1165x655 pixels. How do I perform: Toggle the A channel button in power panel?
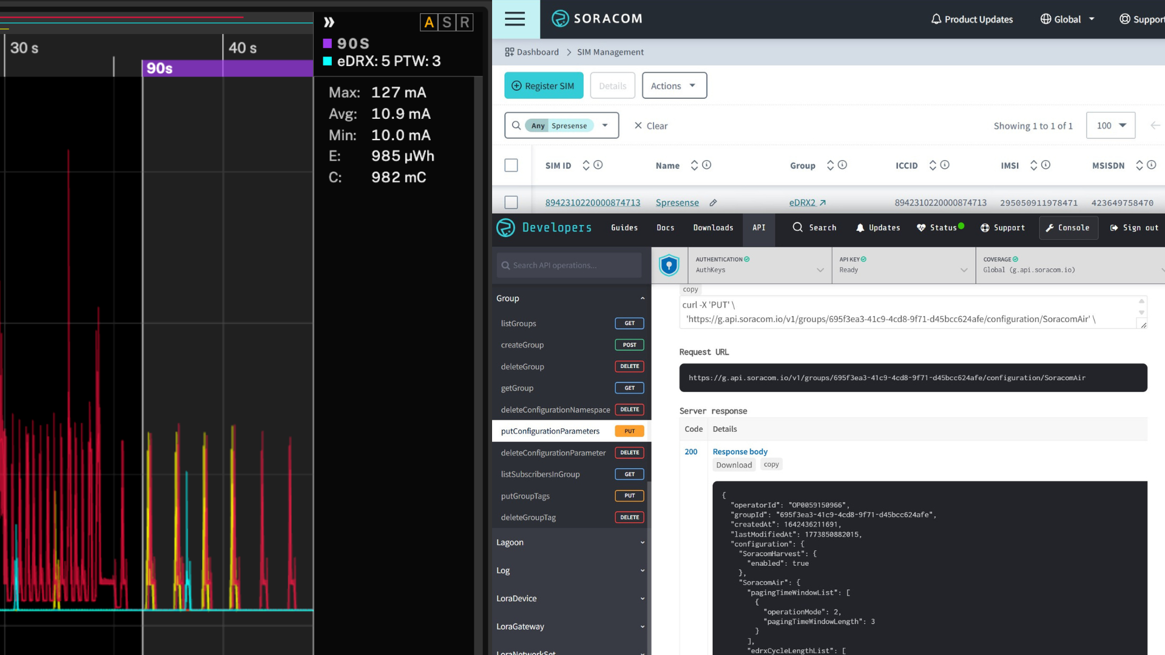(x=429, y=22)
